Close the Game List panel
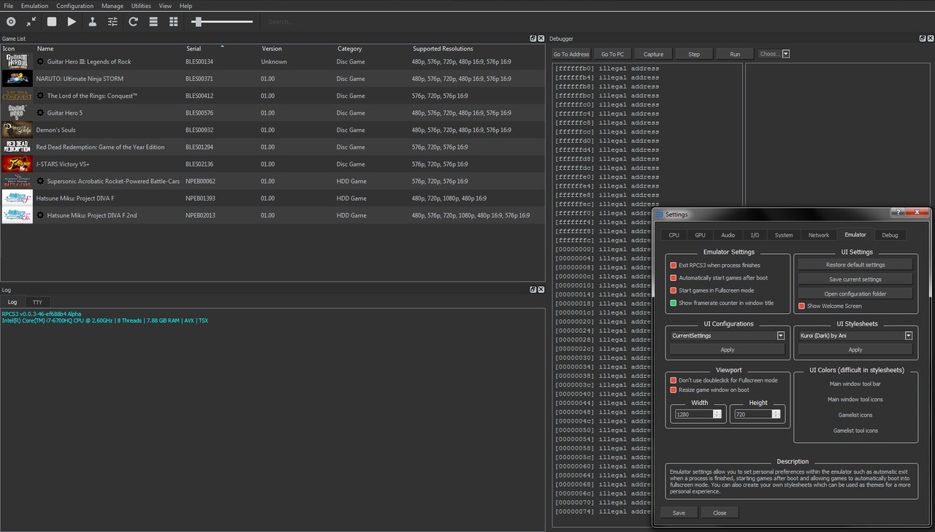This screenshot has height=532, width=935. coord(541,38)
